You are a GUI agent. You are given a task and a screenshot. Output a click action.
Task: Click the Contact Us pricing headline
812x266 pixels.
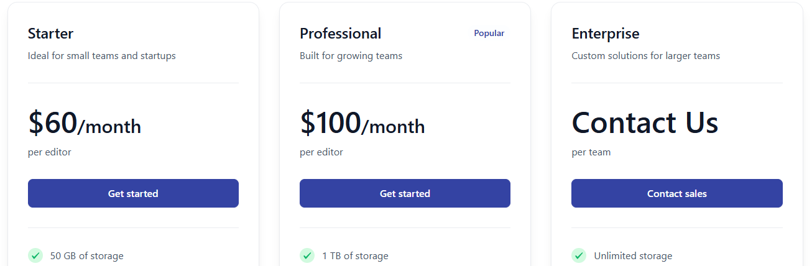coord(645,123)
